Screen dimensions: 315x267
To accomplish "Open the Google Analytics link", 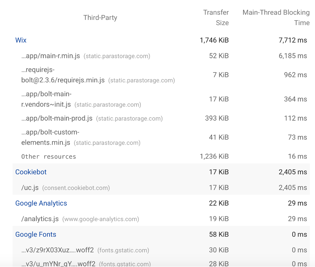I will 41,203.
